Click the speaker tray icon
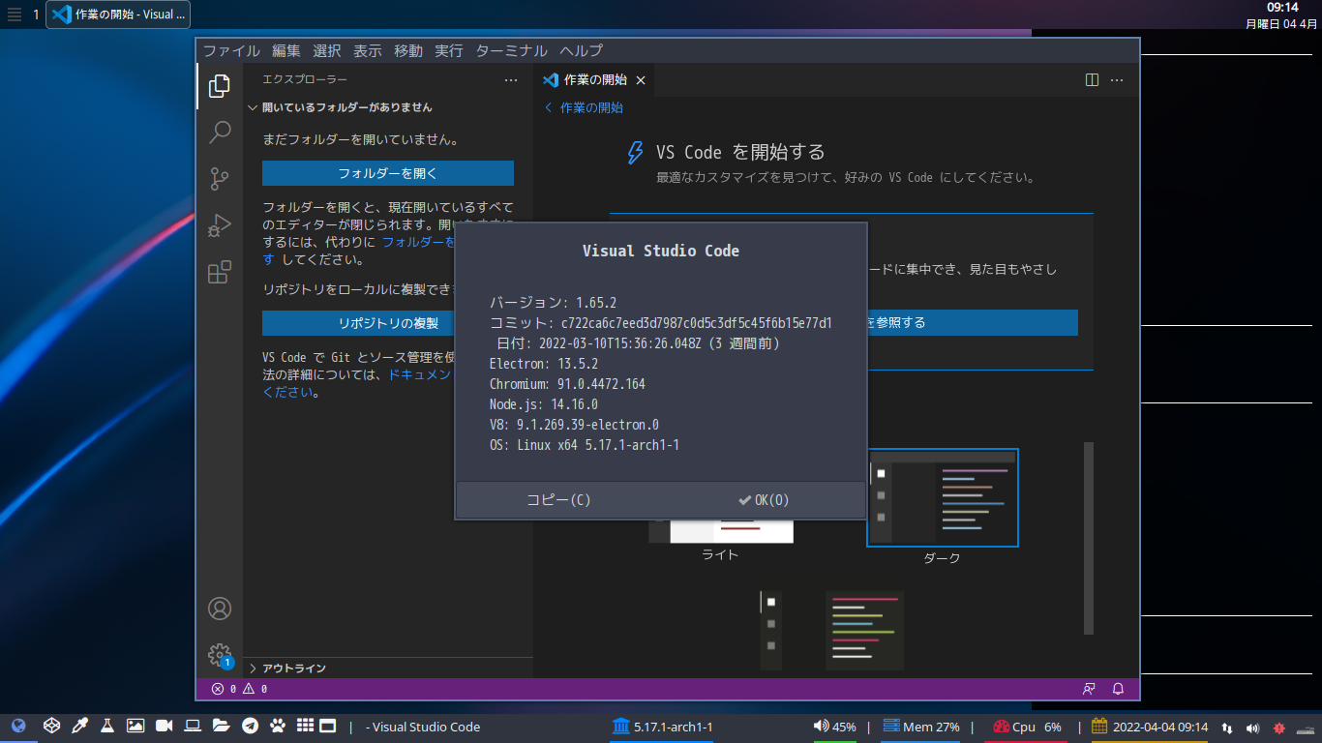The height and width of the screenshot is (743, 1322). point(1253,728)
